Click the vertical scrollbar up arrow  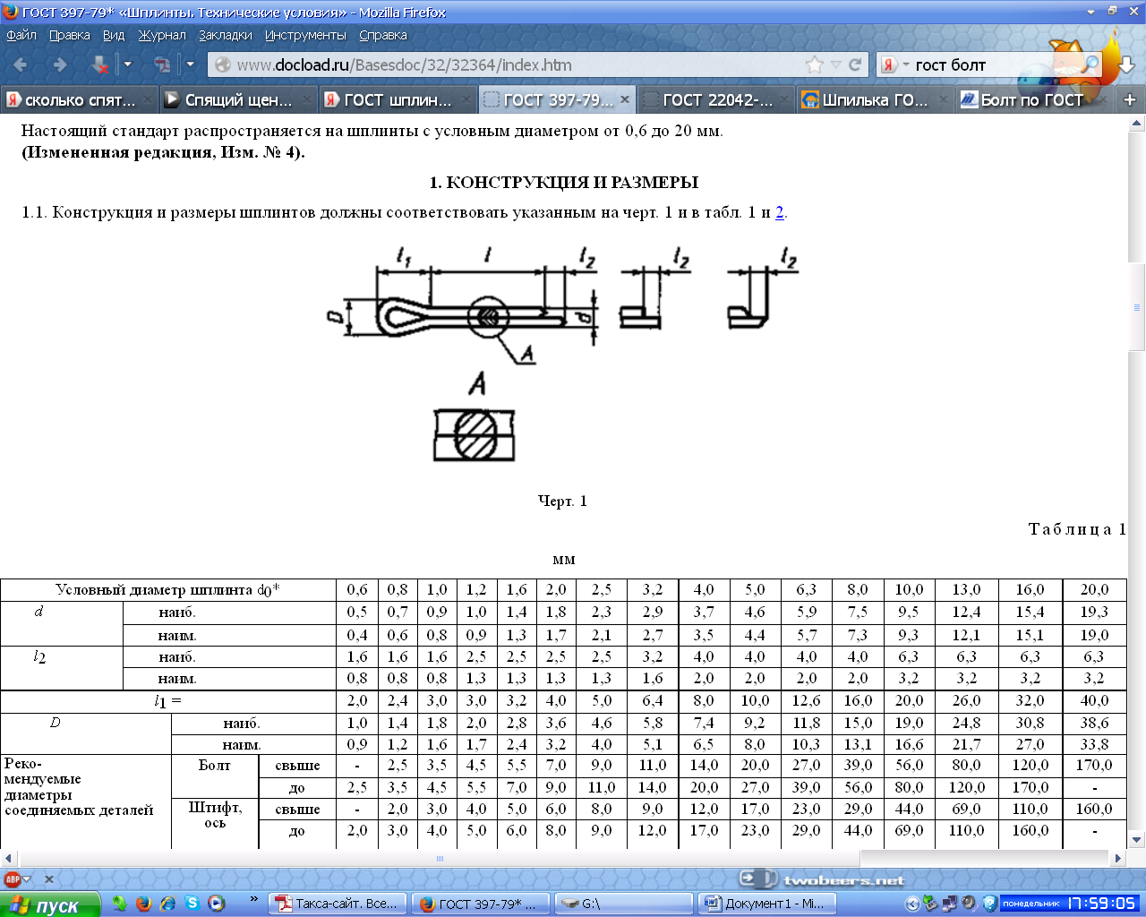1137,124
